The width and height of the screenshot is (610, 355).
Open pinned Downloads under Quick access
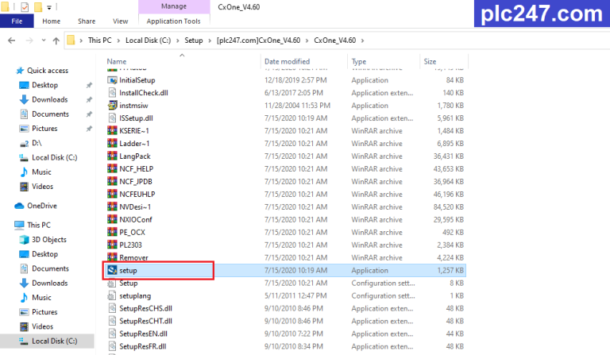point(50,99)
